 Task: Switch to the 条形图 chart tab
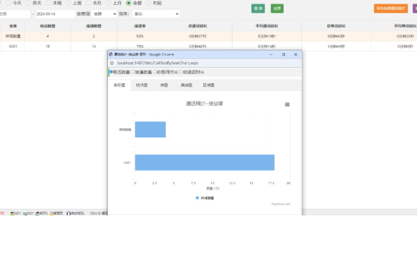[119, 85]
